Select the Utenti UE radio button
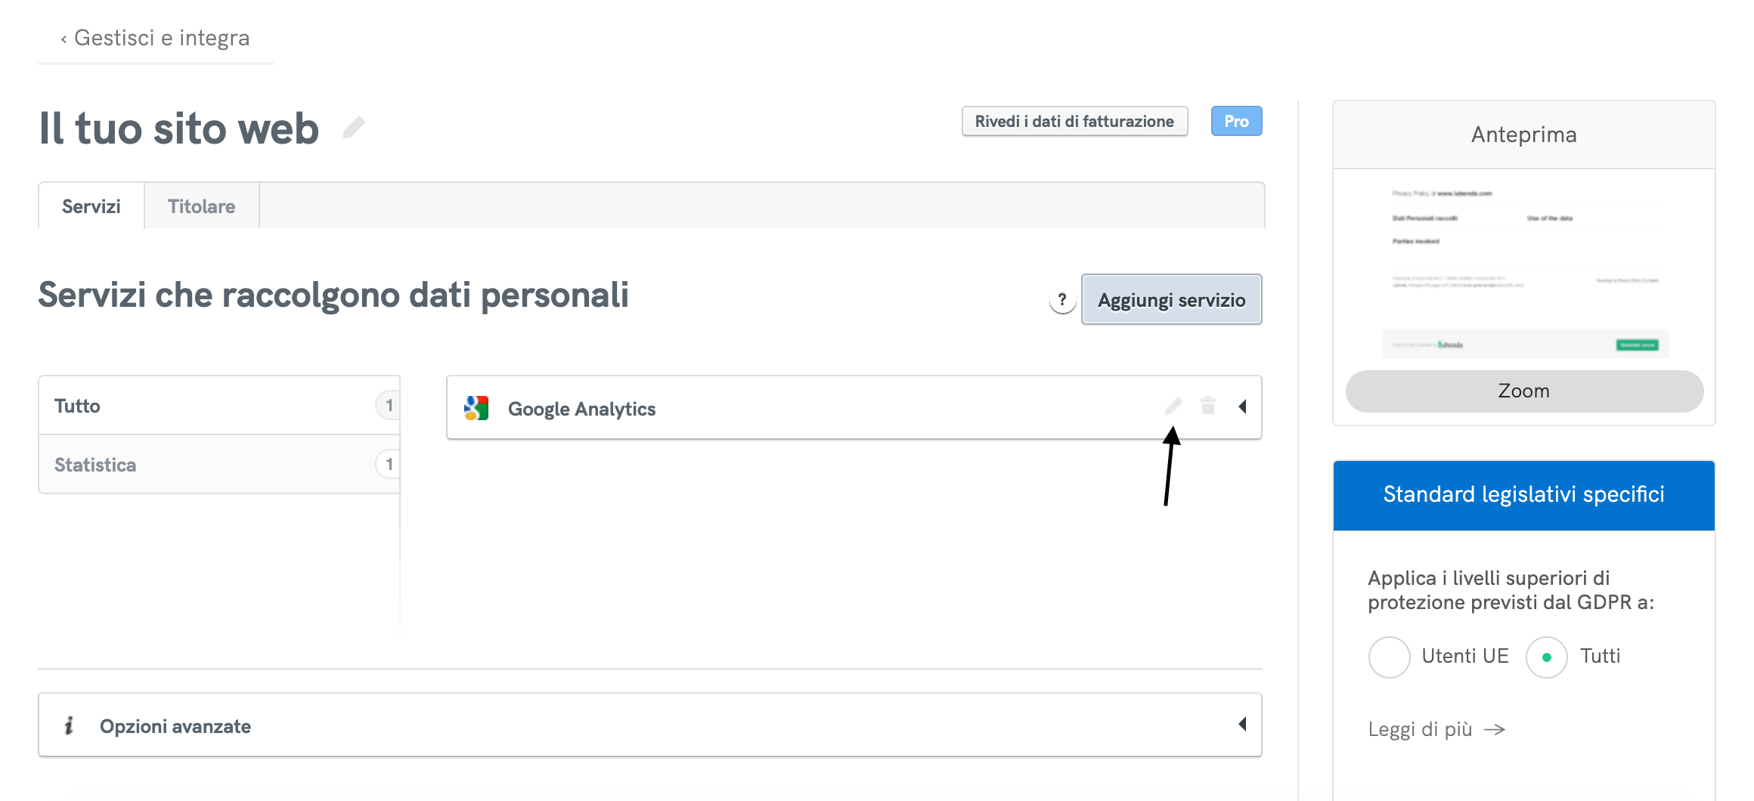 (1388, 657)
